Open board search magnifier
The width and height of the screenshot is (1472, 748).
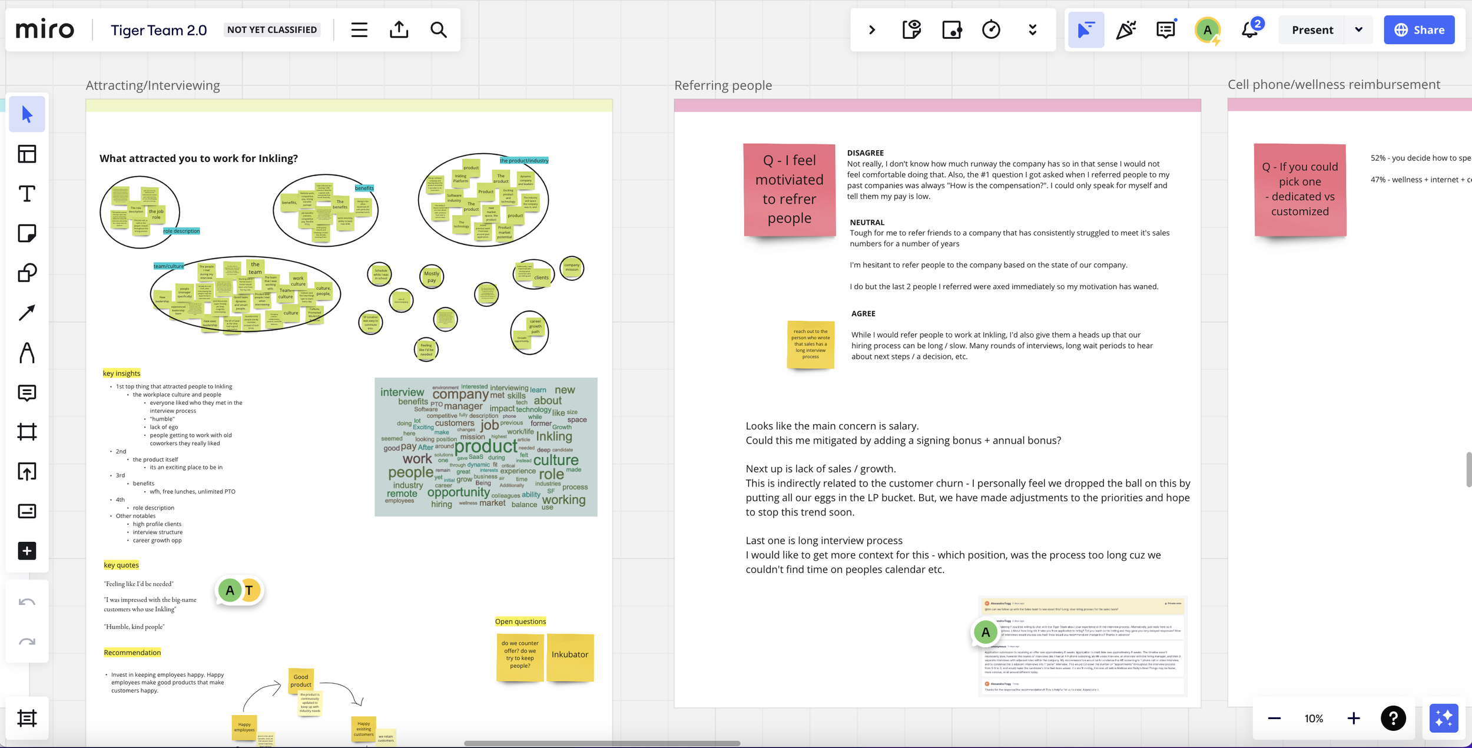point(438,29)
